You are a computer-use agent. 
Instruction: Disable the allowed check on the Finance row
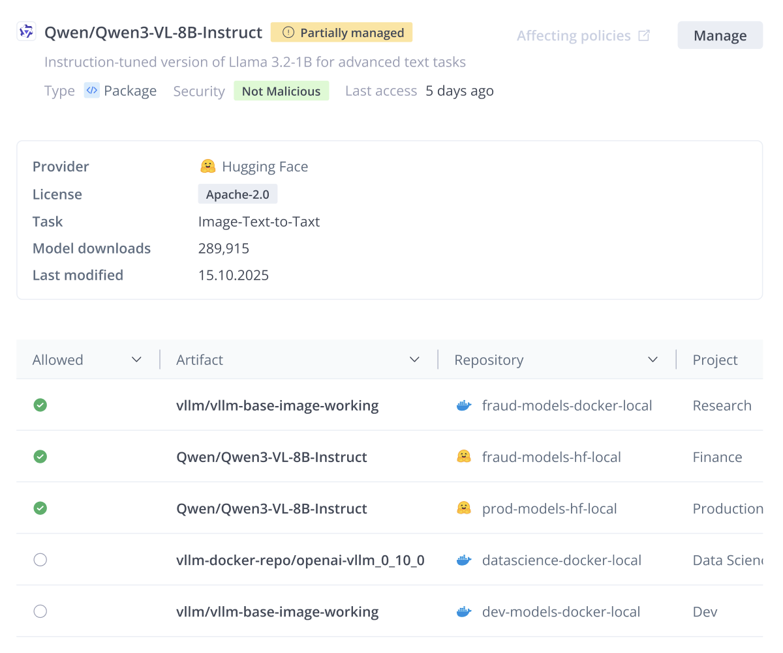(40, 457)
